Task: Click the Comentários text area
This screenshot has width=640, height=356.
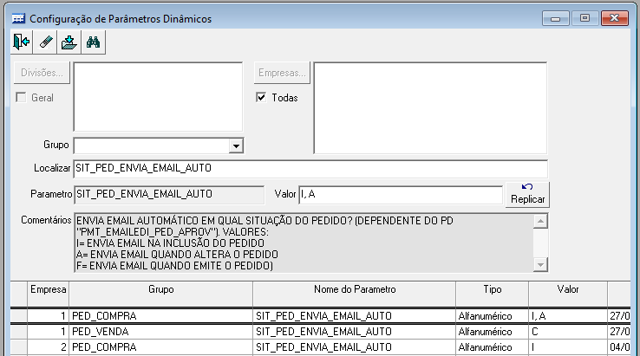Action: tap(304, 243)
